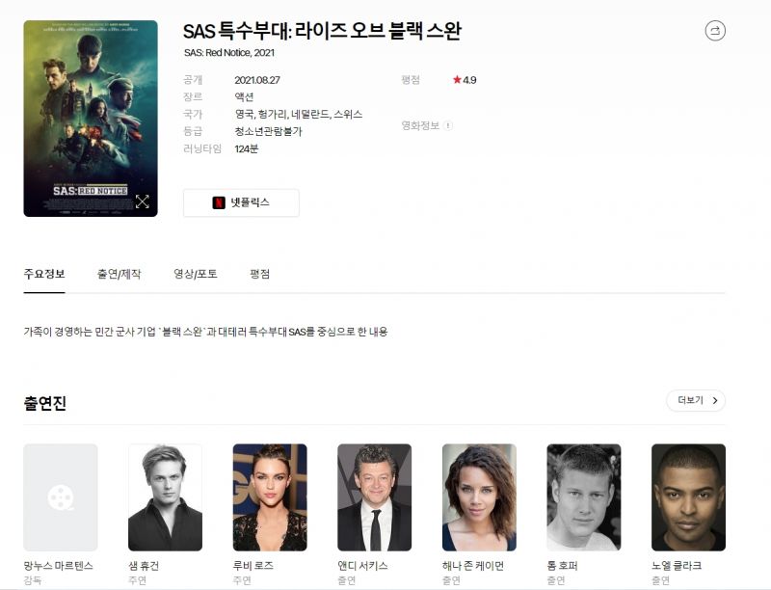Select the 평점 tab
The height and width of the screenshot is (590, 771).
259,274
